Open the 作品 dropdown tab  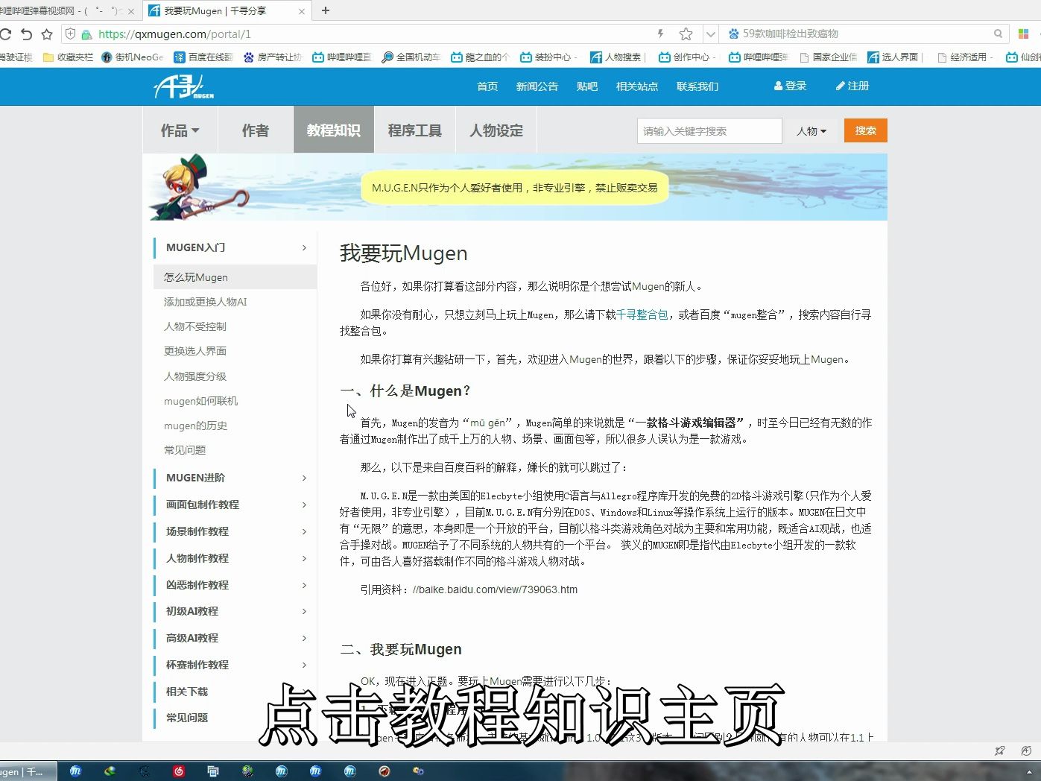coord(180,130)
